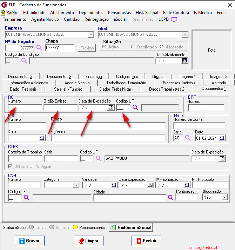235x250 pixels.
Task: Open calendar for Data Afastamento
Action: pos(184,60)
